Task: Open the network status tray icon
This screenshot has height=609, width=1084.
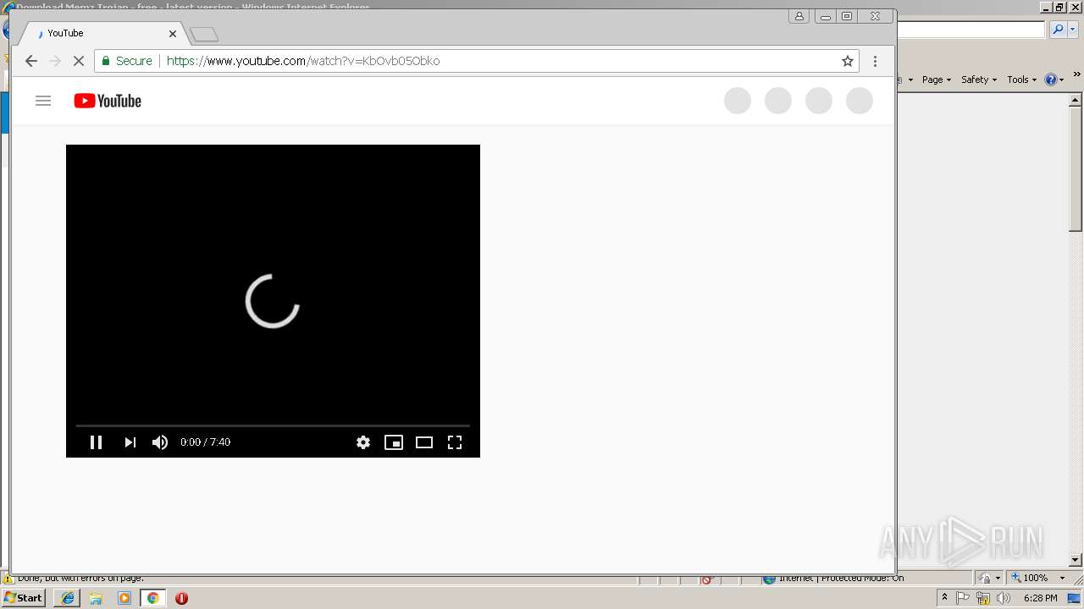Action: click(x=983, y=598)
